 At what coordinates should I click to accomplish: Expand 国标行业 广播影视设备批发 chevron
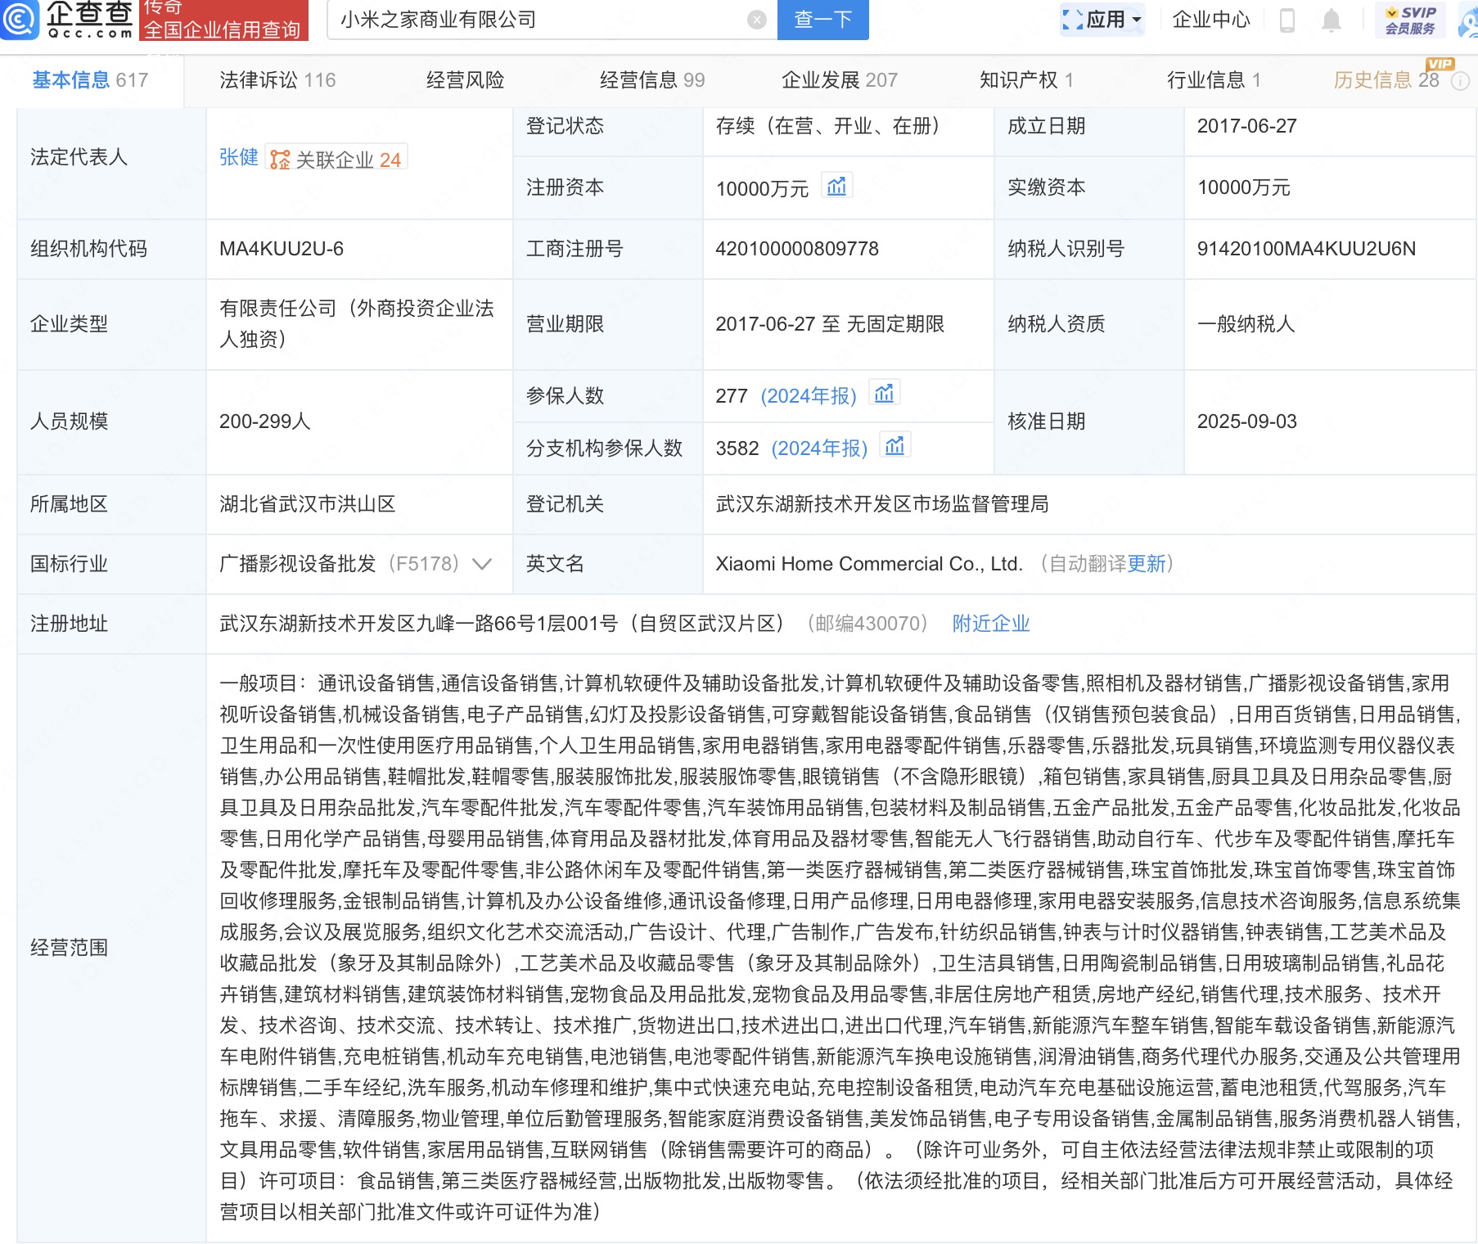click(x=482, y=564)
